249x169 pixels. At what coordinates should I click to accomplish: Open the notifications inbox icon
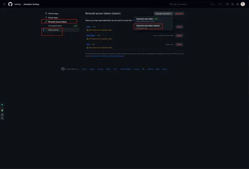click(x=237, y=4)
